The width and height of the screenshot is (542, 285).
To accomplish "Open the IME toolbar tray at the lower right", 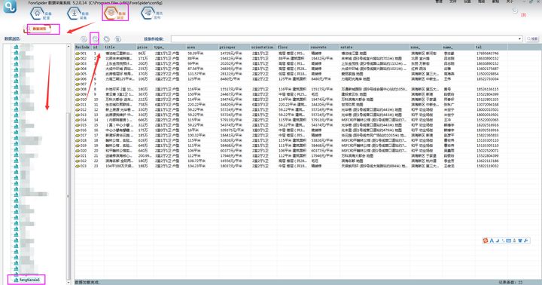I will [507, 241].
